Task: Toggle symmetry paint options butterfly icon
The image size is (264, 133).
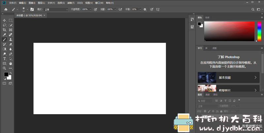Action: [158, 10]
